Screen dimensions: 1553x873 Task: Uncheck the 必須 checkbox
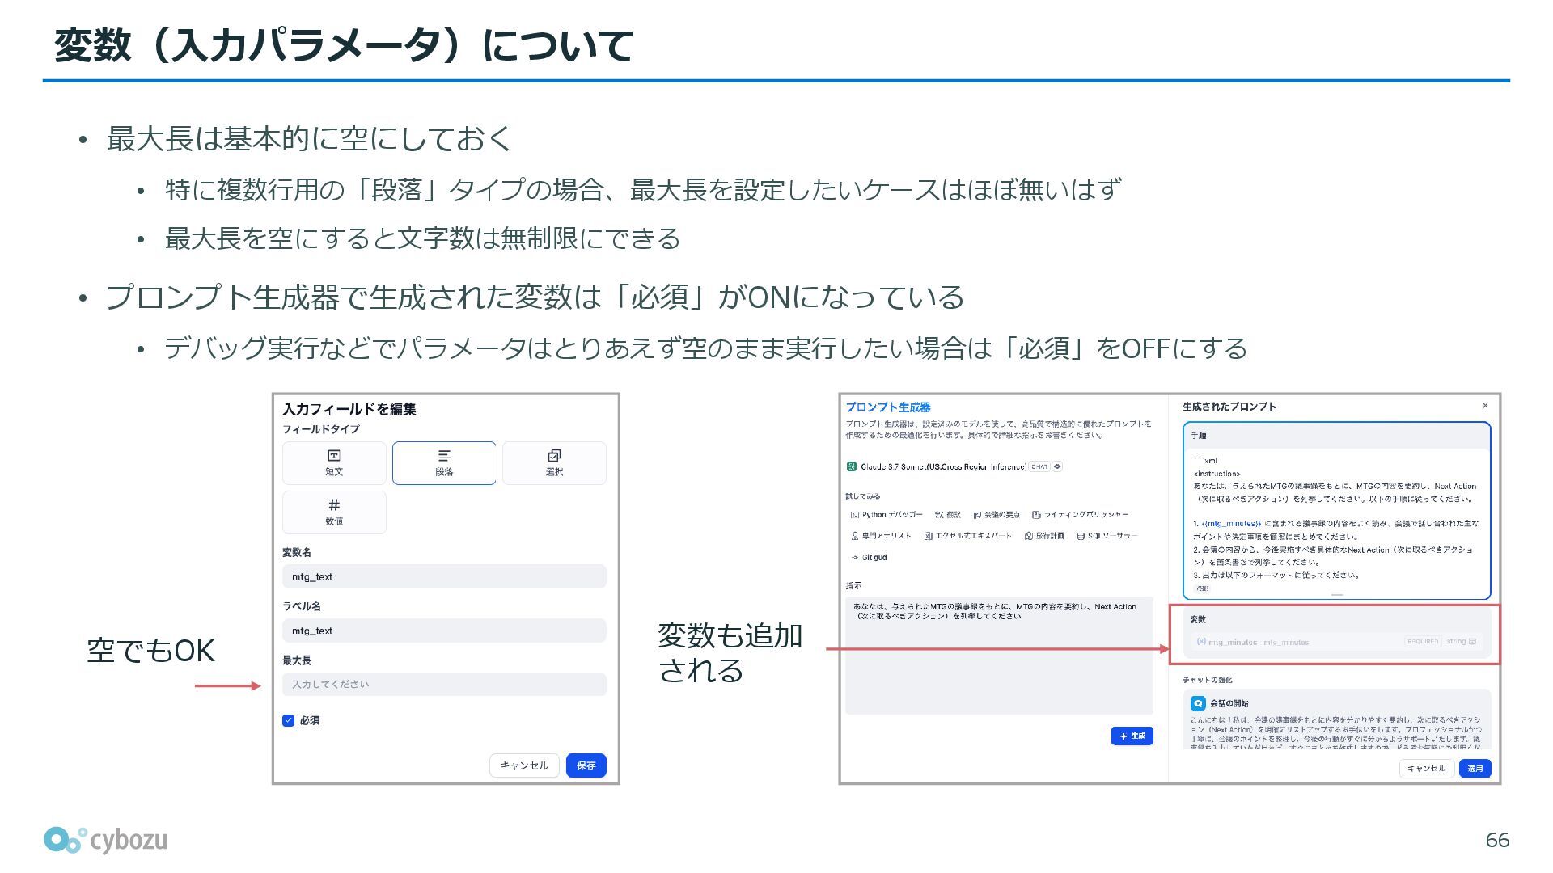(288, 720)
